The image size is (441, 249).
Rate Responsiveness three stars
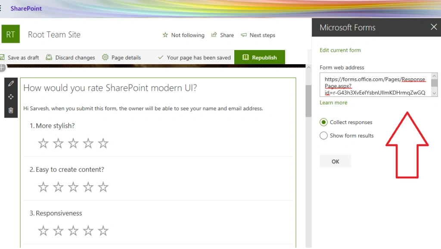click(x=73, y=231)
